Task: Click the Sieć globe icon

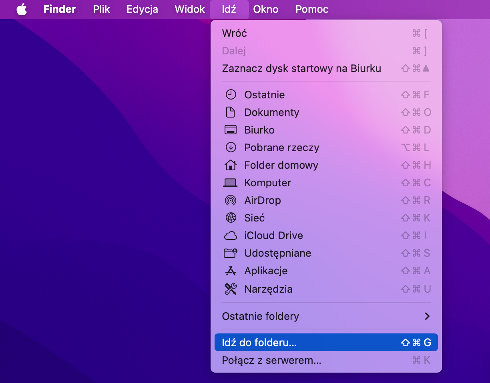Action: pos(231,218)
